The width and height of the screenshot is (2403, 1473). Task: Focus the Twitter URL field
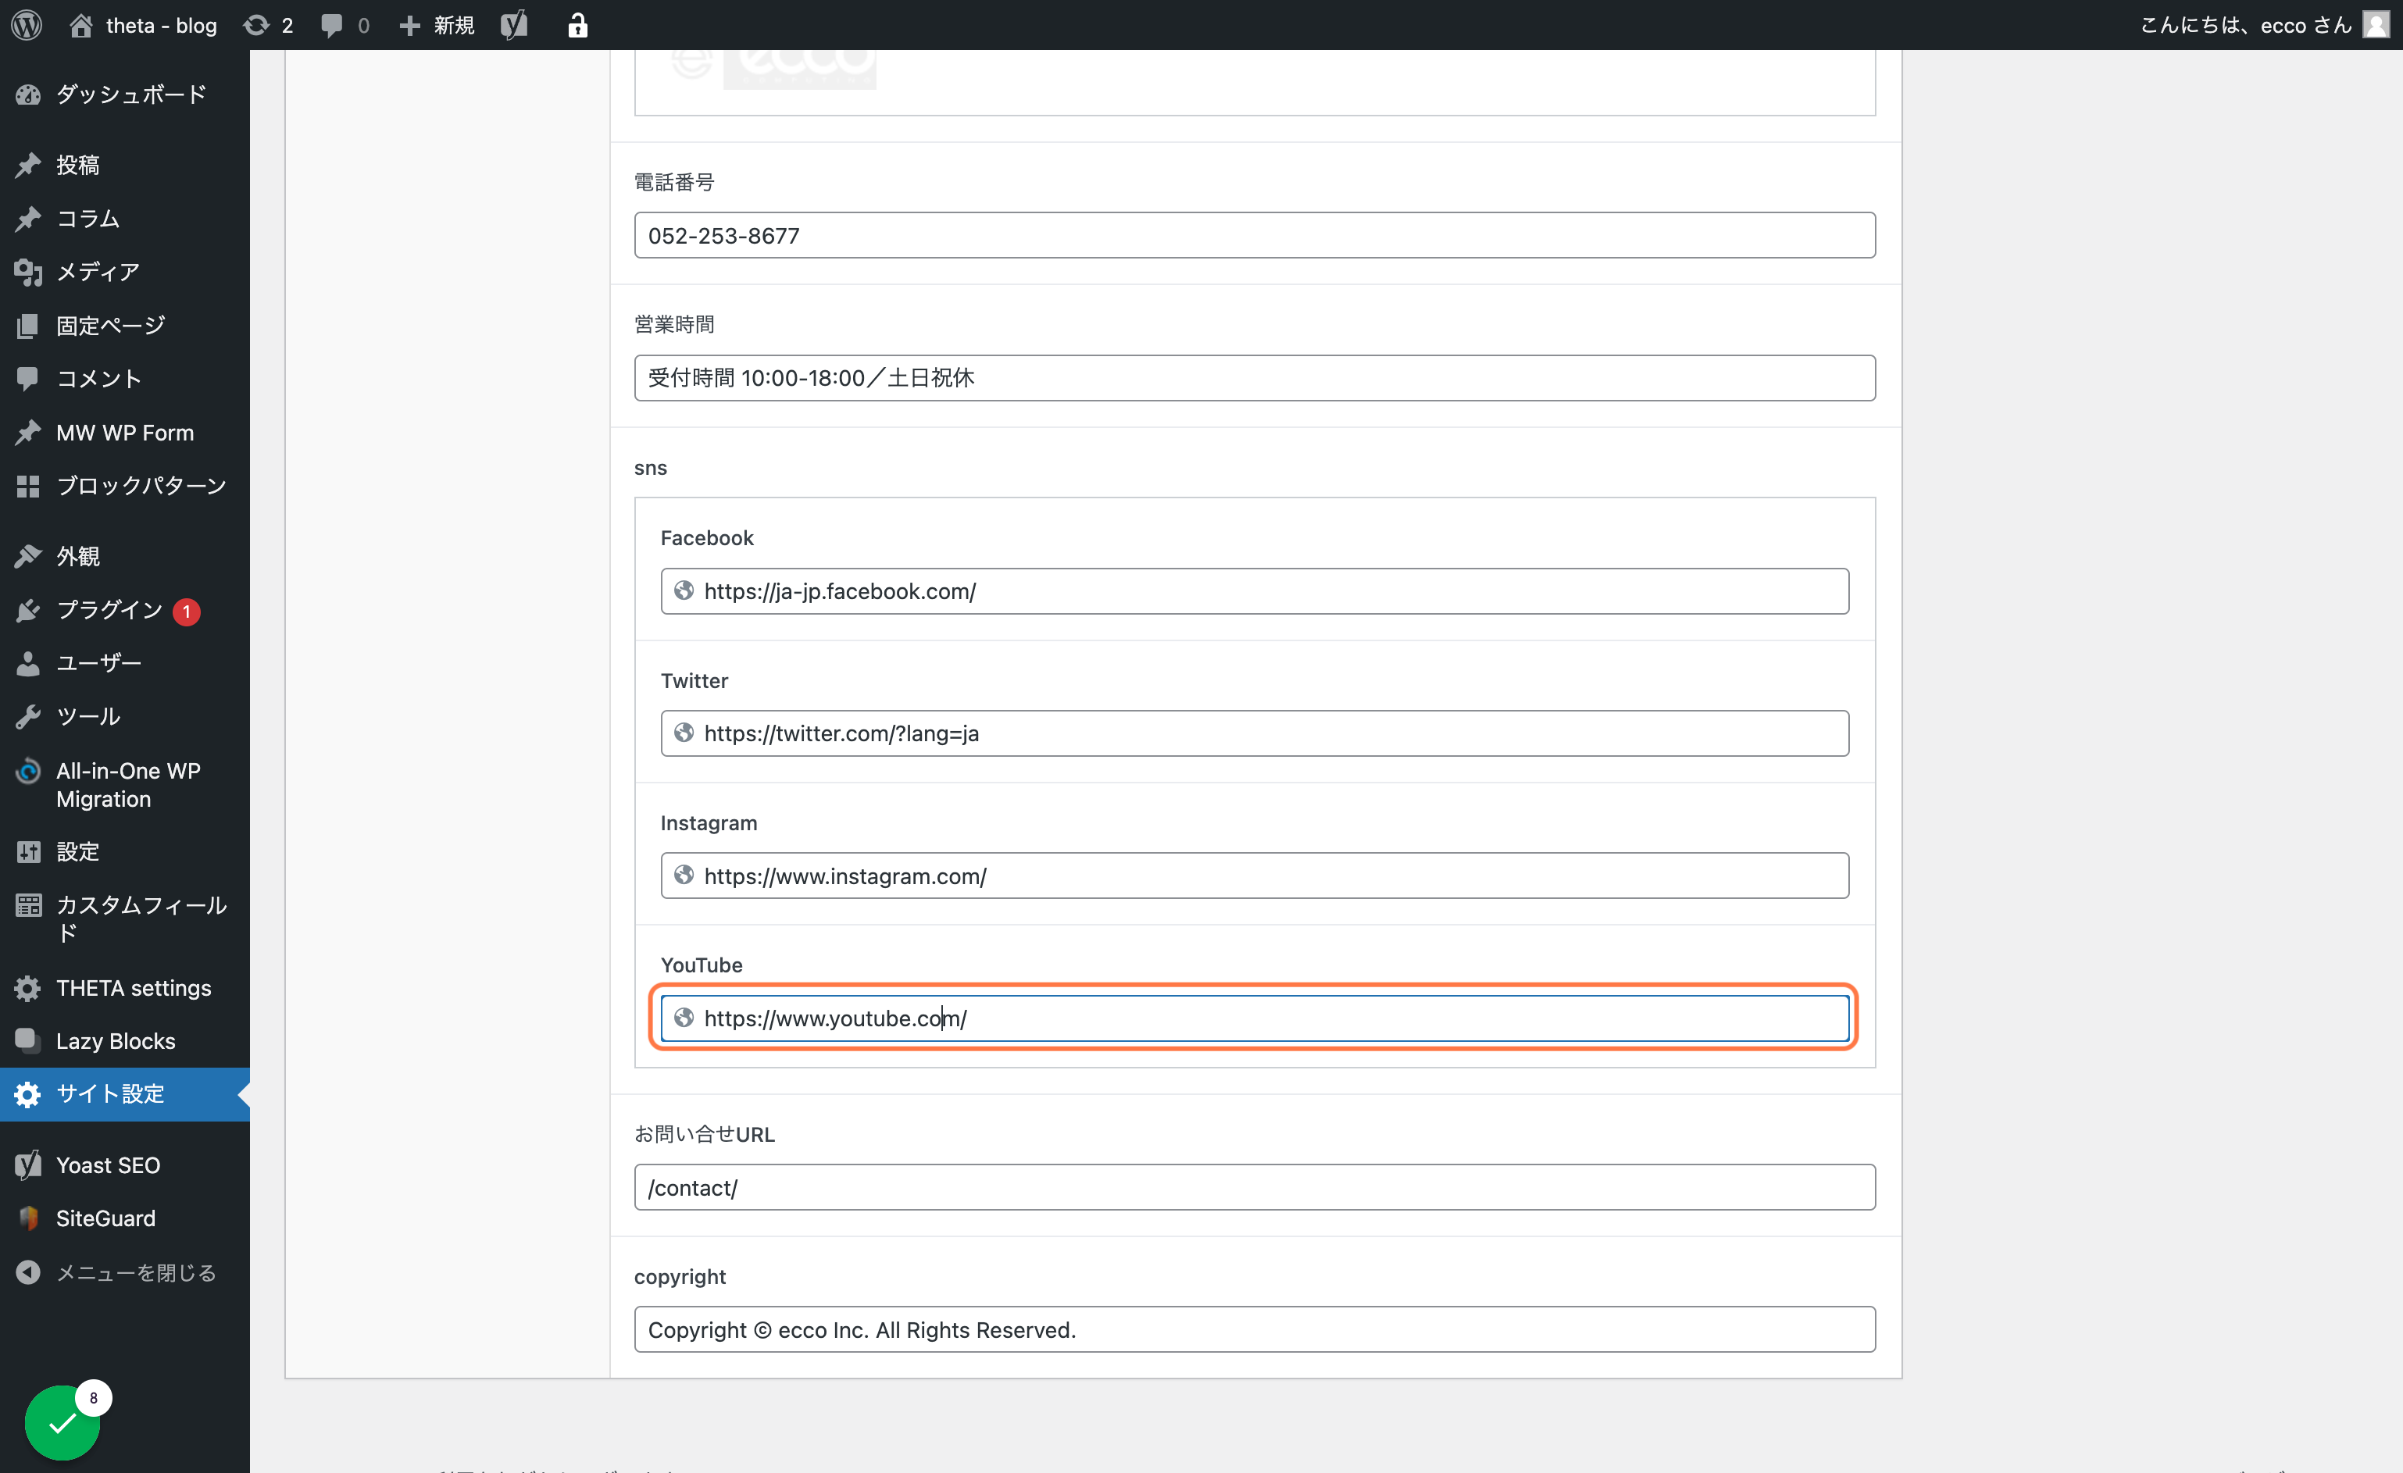click(1254, 733)
